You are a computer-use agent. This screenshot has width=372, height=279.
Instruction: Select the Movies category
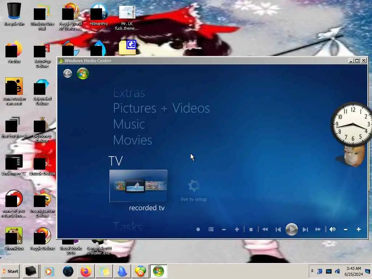pyautogui.click(x=132, y=140)
